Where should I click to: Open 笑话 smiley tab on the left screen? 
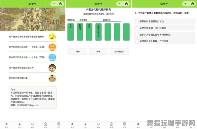tap(46, 125)
